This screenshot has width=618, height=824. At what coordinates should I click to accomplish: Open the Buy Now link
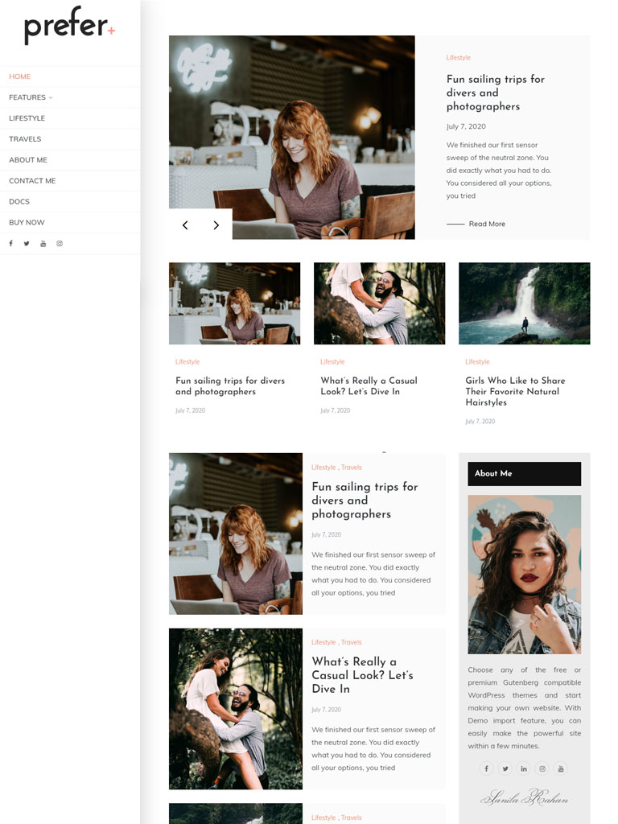pyautogui.click(x=27, y=222)
